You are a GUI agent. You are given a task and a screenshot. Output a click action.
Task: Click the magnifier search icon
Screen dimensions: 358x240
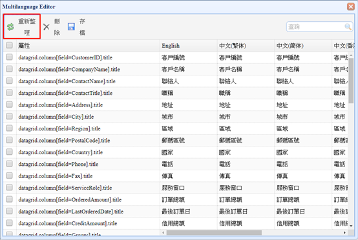pos(348,27)
